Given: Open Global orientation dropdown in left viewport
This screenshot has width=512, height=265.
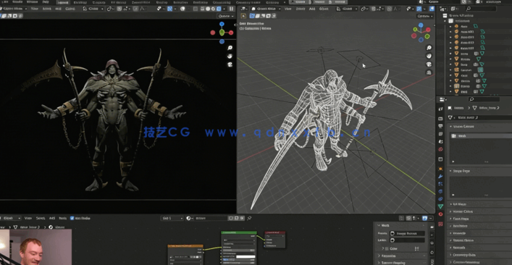Looking at the screenshot, I should pos(93,9).
